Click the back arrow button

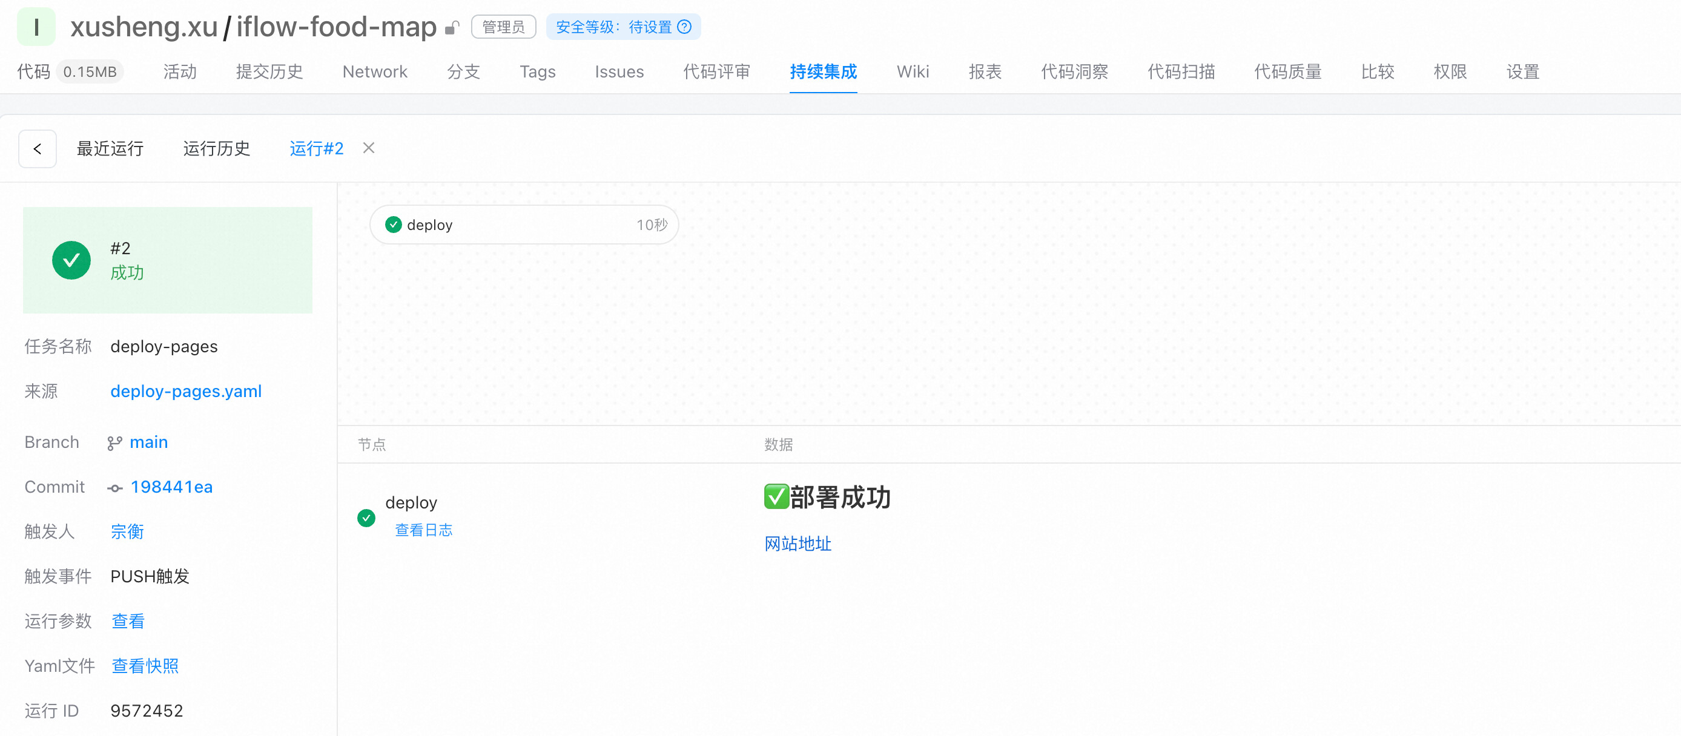point(37,149)
